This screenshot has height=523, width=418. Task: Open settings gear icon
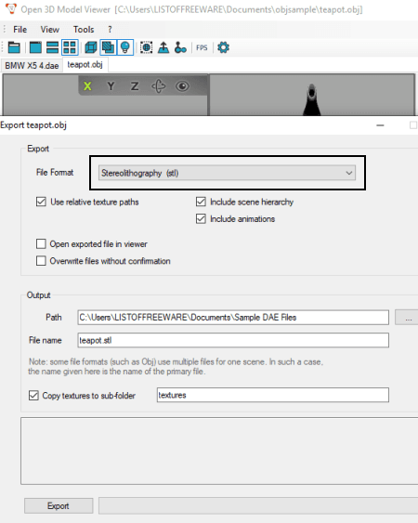224,47
